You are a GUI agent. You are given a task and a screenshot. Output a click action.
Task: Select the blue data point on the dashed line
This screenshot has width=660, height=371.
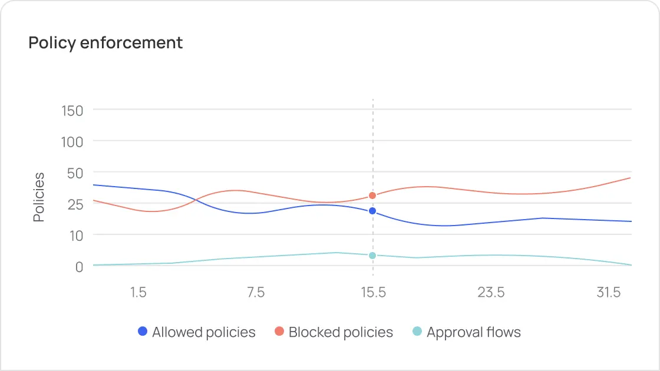(x=372, y=211)
